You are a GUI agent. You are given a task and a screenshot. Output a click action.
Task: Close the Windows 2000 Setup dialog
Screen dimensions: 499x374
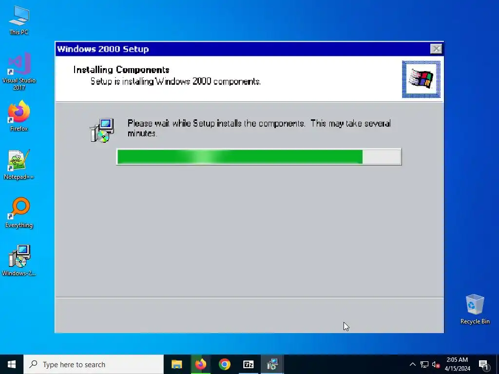tap(436, 49)
